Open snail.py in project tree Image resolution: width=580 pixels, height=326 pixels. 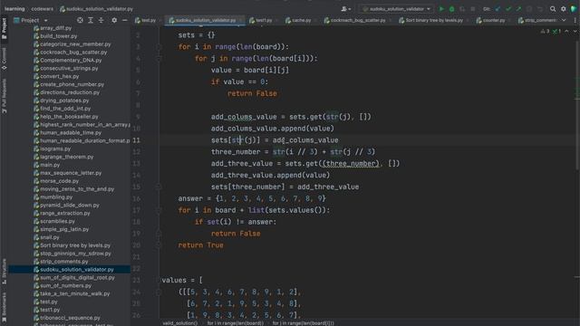[50, 237]
